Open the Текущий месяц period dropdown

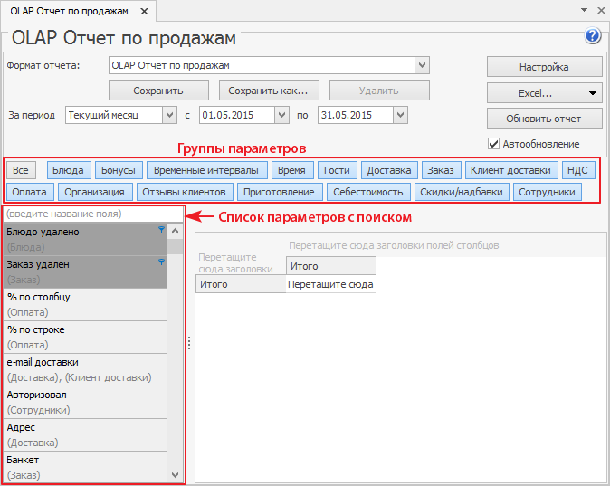coord(169,115)
